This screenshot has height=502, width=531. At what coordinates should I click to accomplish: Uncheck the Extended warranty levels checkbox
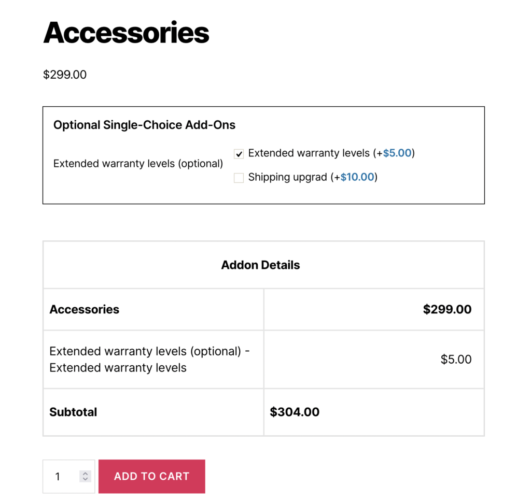tap(239, 154)
